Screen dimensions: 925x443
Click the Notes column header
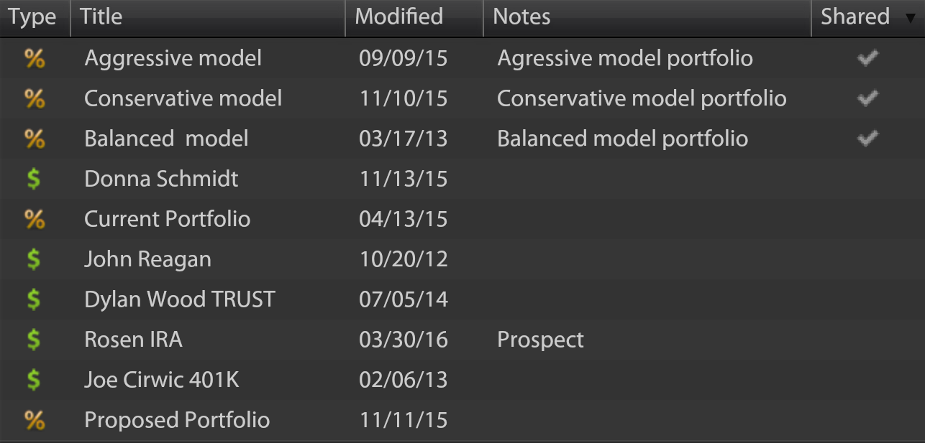click(x=647, y=18)
